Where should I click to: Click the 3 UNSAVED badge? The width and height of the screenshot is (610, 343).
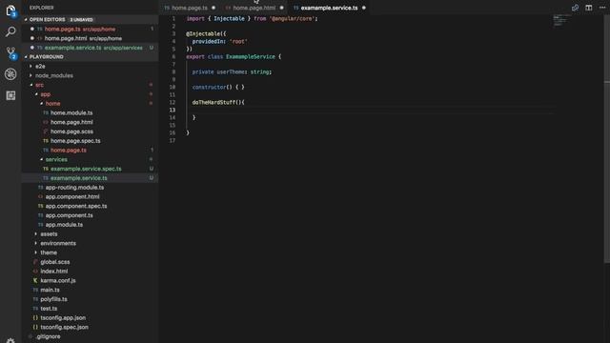(x=82, y=20)
